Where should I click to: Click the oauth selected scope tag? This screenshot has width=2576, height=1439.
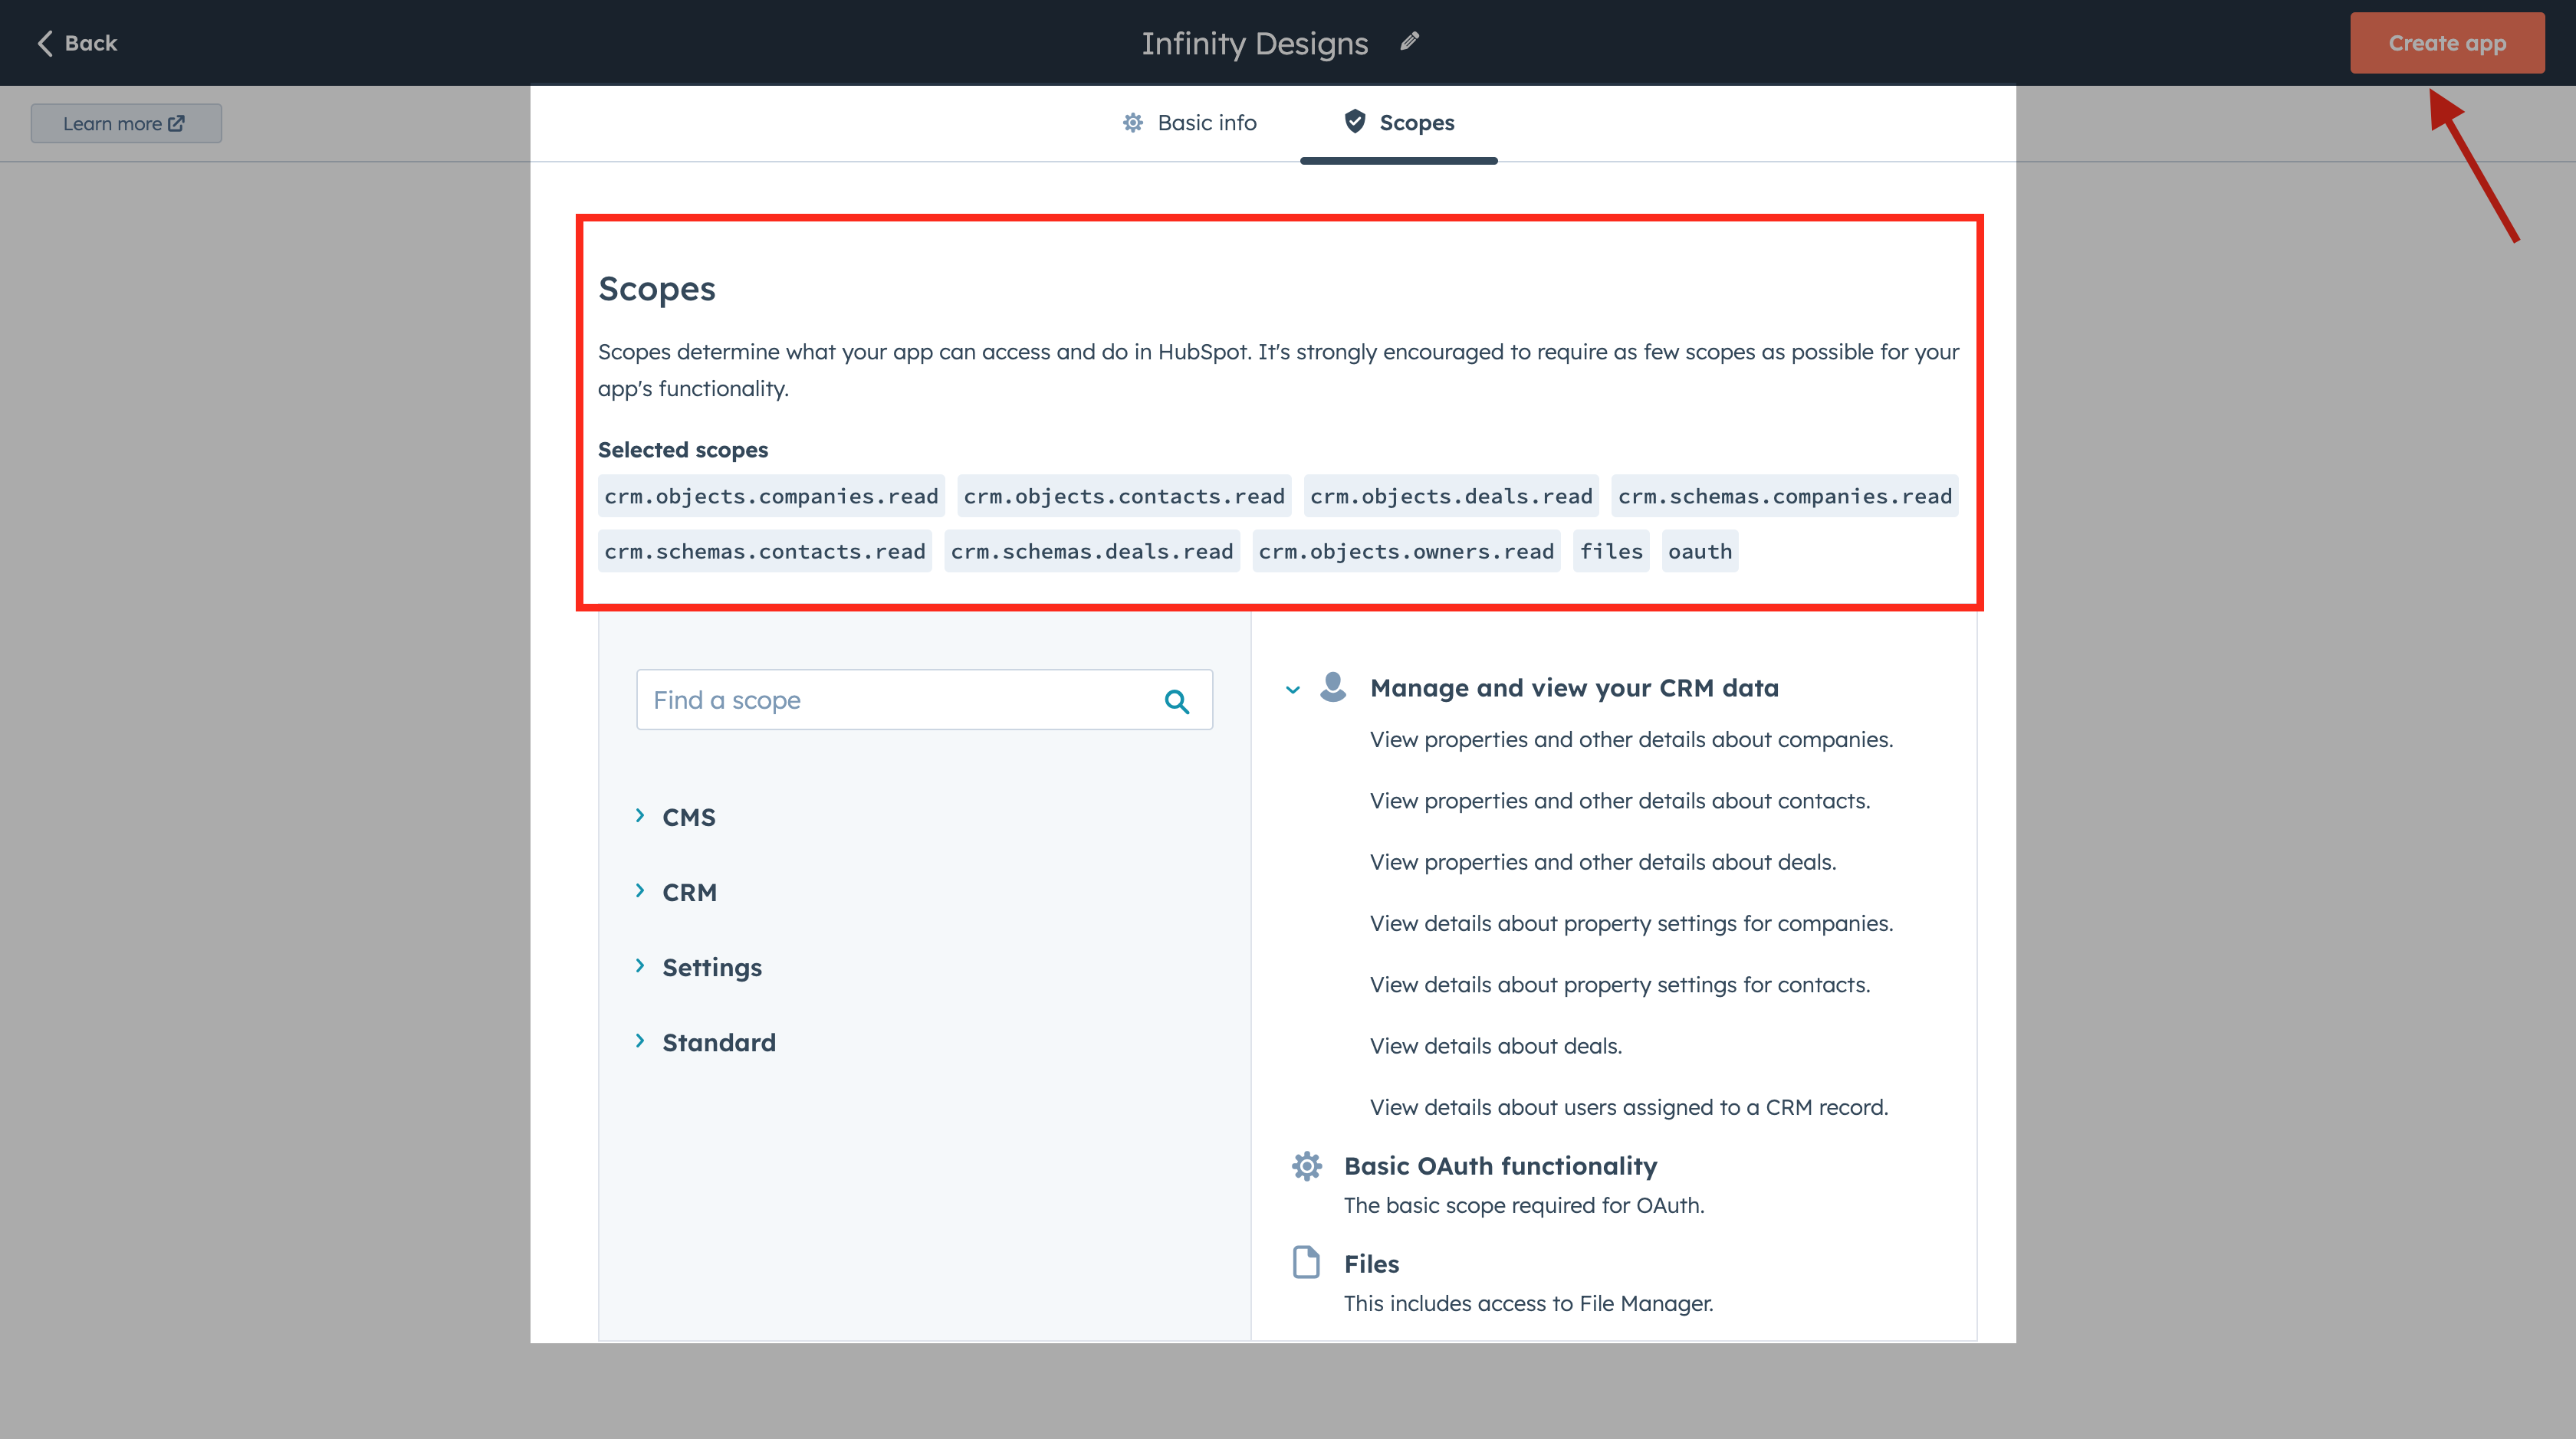click(x=1699, y=552)
